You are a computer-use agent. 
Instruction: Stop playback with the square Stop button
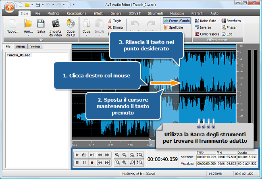point(77,162)
